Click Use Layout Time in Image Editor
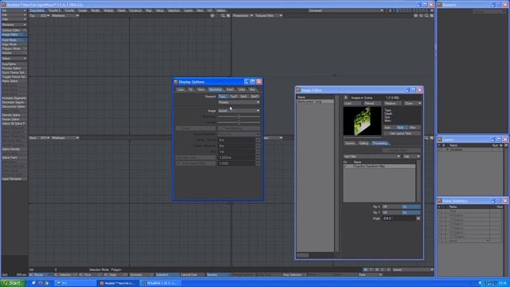 click(x=402, y=133)
